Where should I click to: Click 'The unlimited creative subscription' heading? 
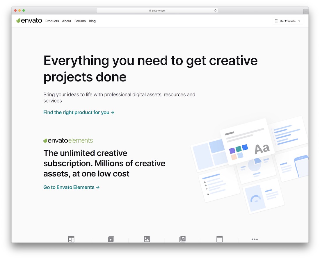click(x=104, y=163)
